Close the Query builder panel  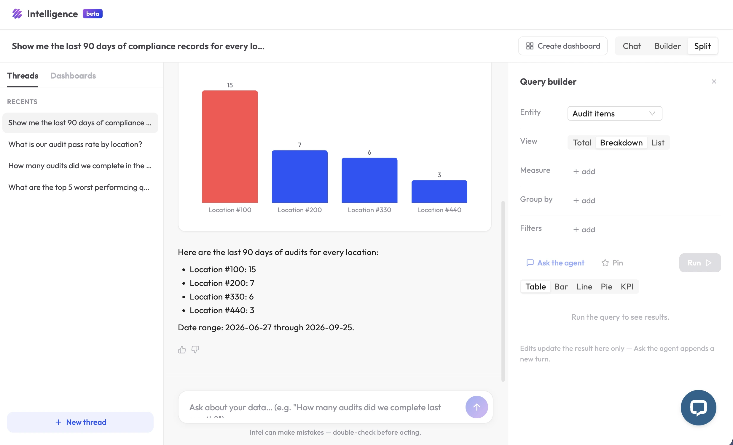tap(714, 81)
